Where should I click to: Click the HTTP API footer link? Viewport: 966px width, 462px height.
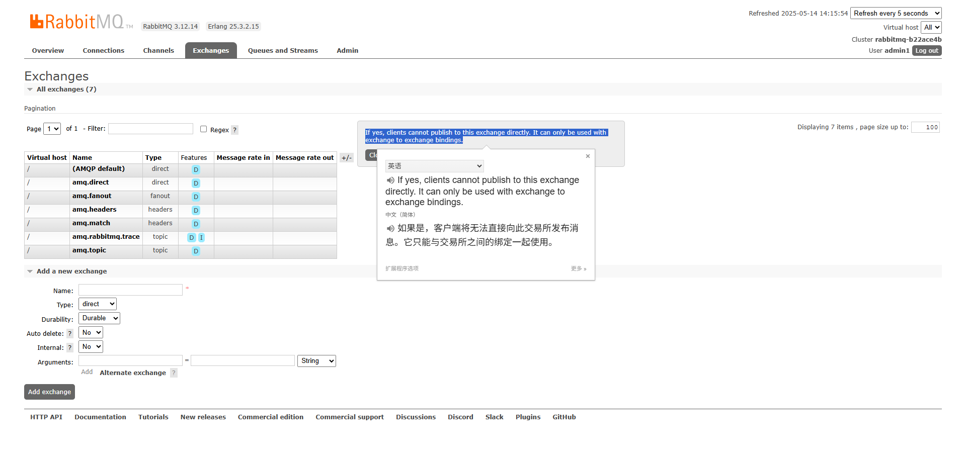46,417
